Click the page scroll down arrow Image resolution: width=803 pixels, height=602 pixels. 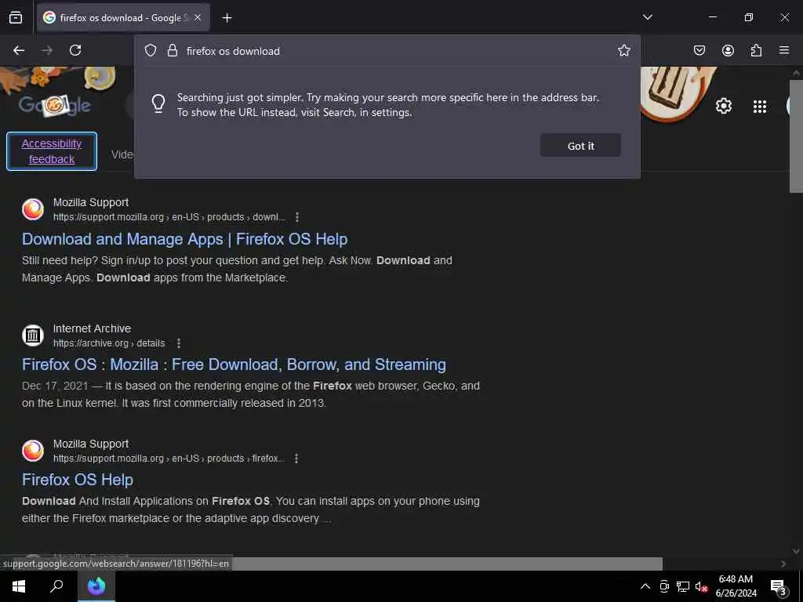point(796,551)
